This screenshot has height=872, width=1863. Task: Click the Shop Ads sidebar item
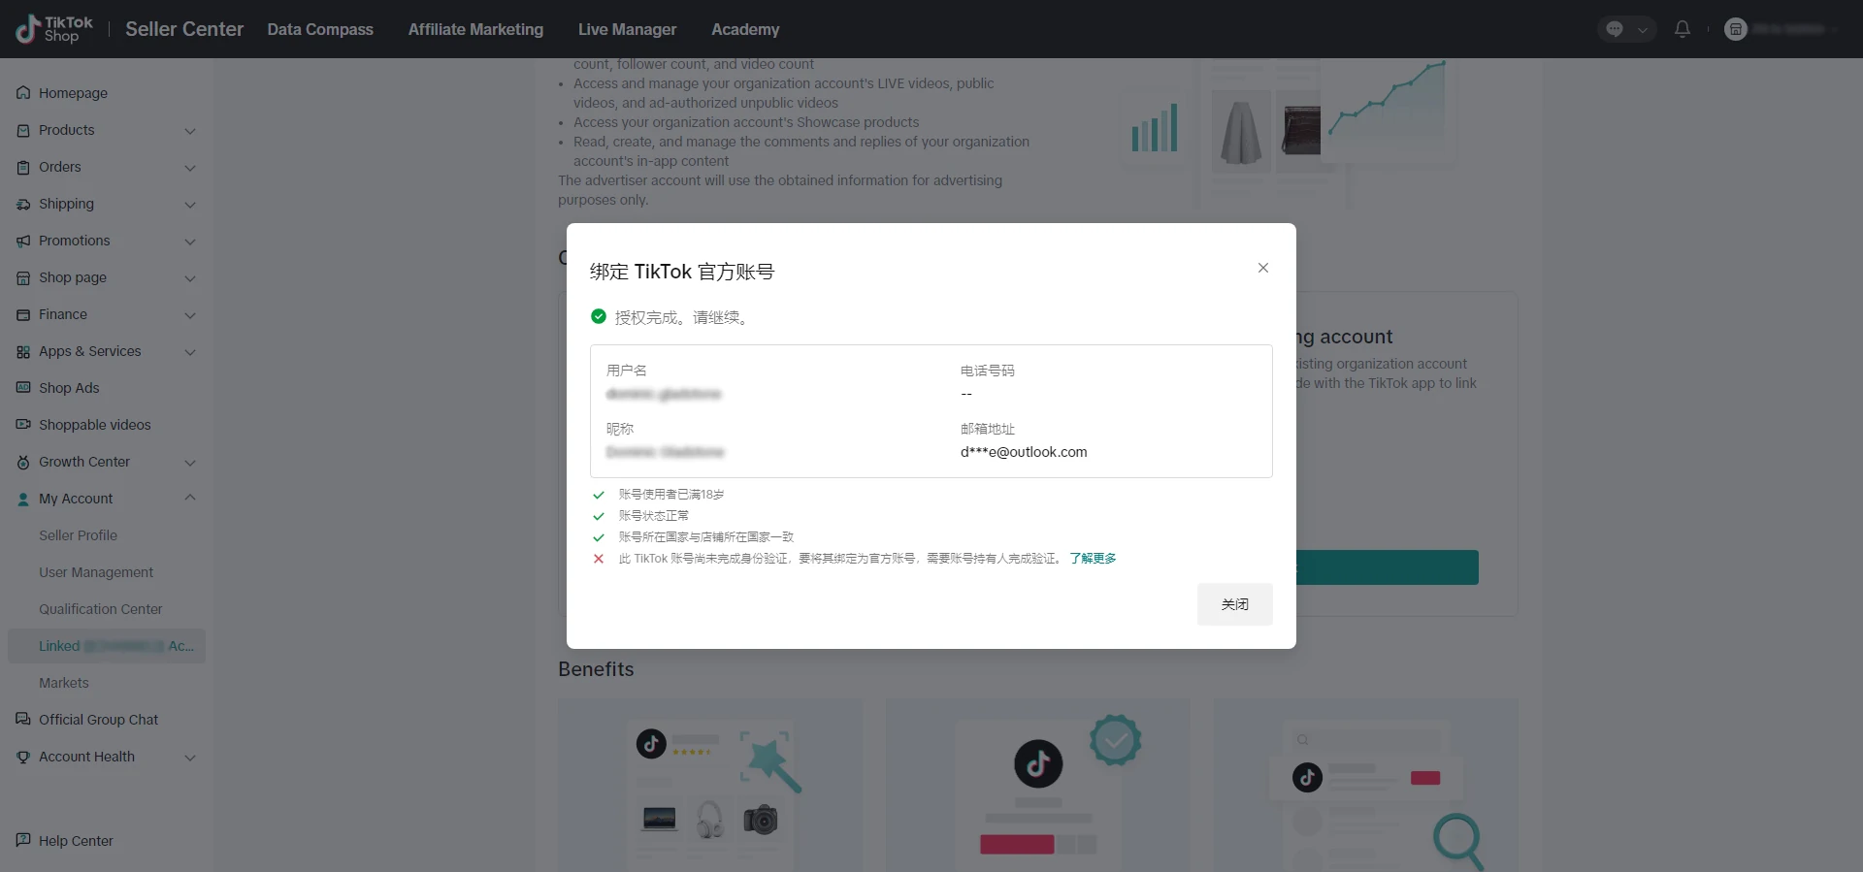pos(69,388)
